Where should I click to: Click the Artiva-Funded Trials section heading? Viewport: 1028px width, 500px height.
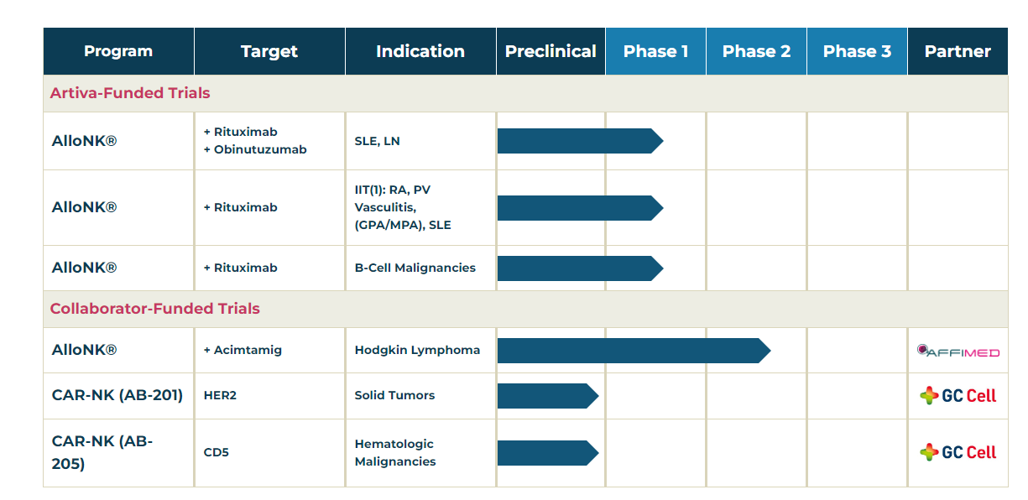coord(130,93)
